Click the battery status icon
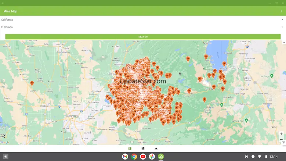 (266, 157)
